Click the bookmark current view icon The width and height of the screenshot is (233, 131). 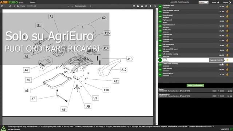pyautogui.click(x=150, y=6)
